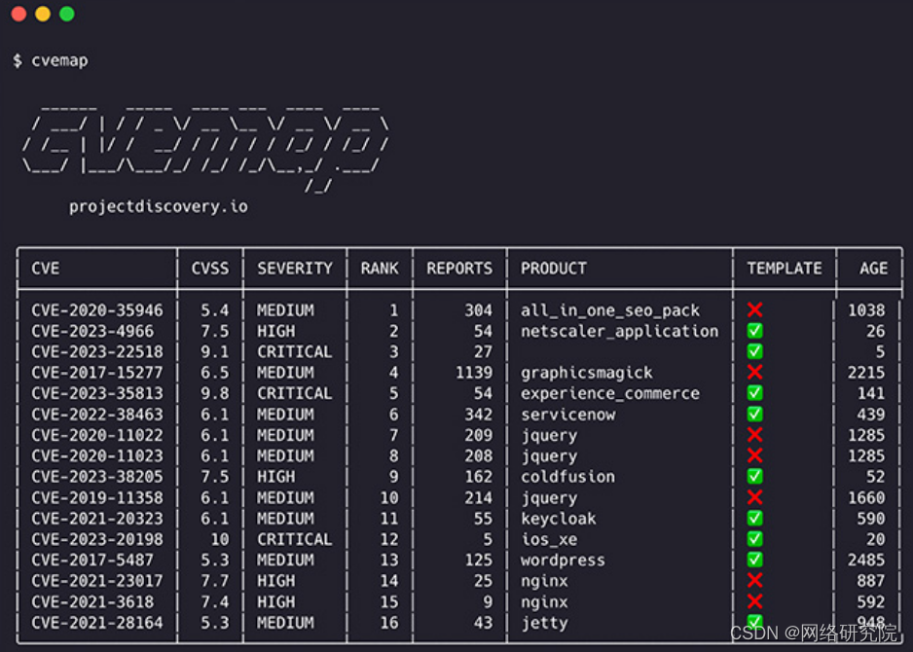Select the green template icon beside coldfusion
This screenshot has width=913, height=652.
[x=754, y=477]
